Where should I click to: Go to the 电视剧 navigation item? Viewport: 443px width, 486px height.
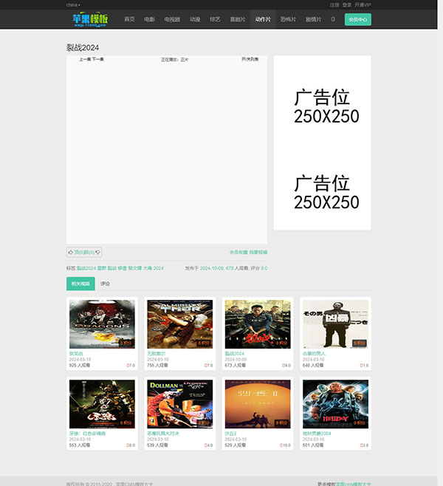point(172,19)
